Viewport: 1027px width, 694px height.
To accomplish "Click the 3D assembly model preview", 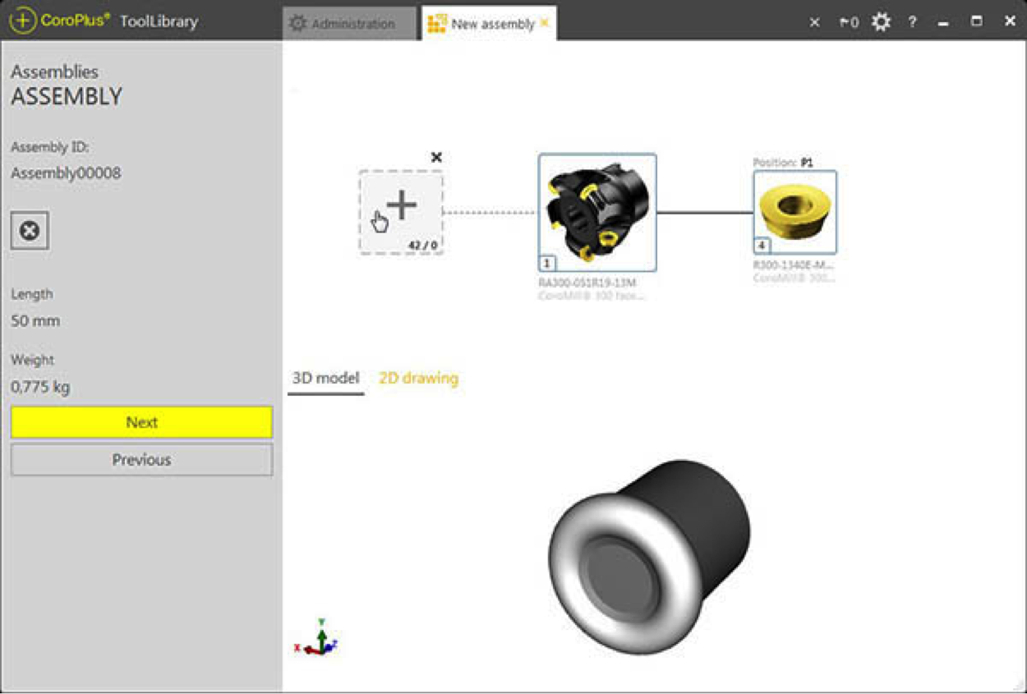I will (649, 556).
